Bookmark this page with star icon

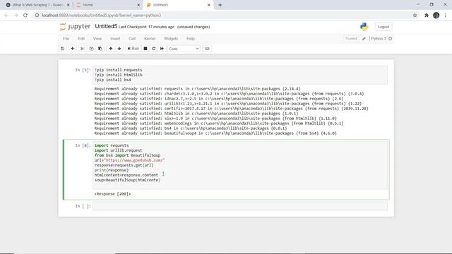coord(415,16)
